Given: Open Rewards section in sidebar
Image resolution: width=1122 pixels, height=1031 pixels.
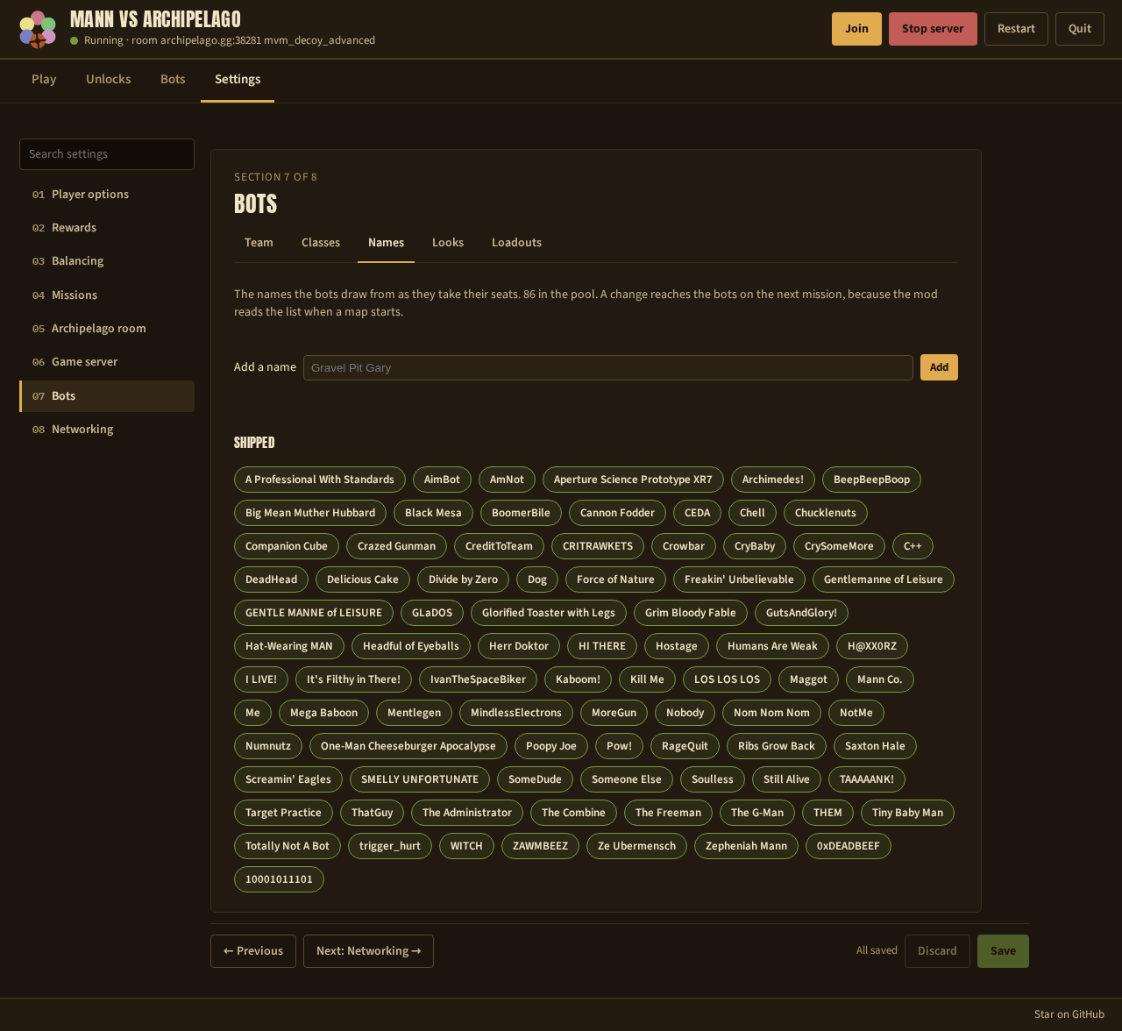Looking at the screenshot, I should 107,228.
